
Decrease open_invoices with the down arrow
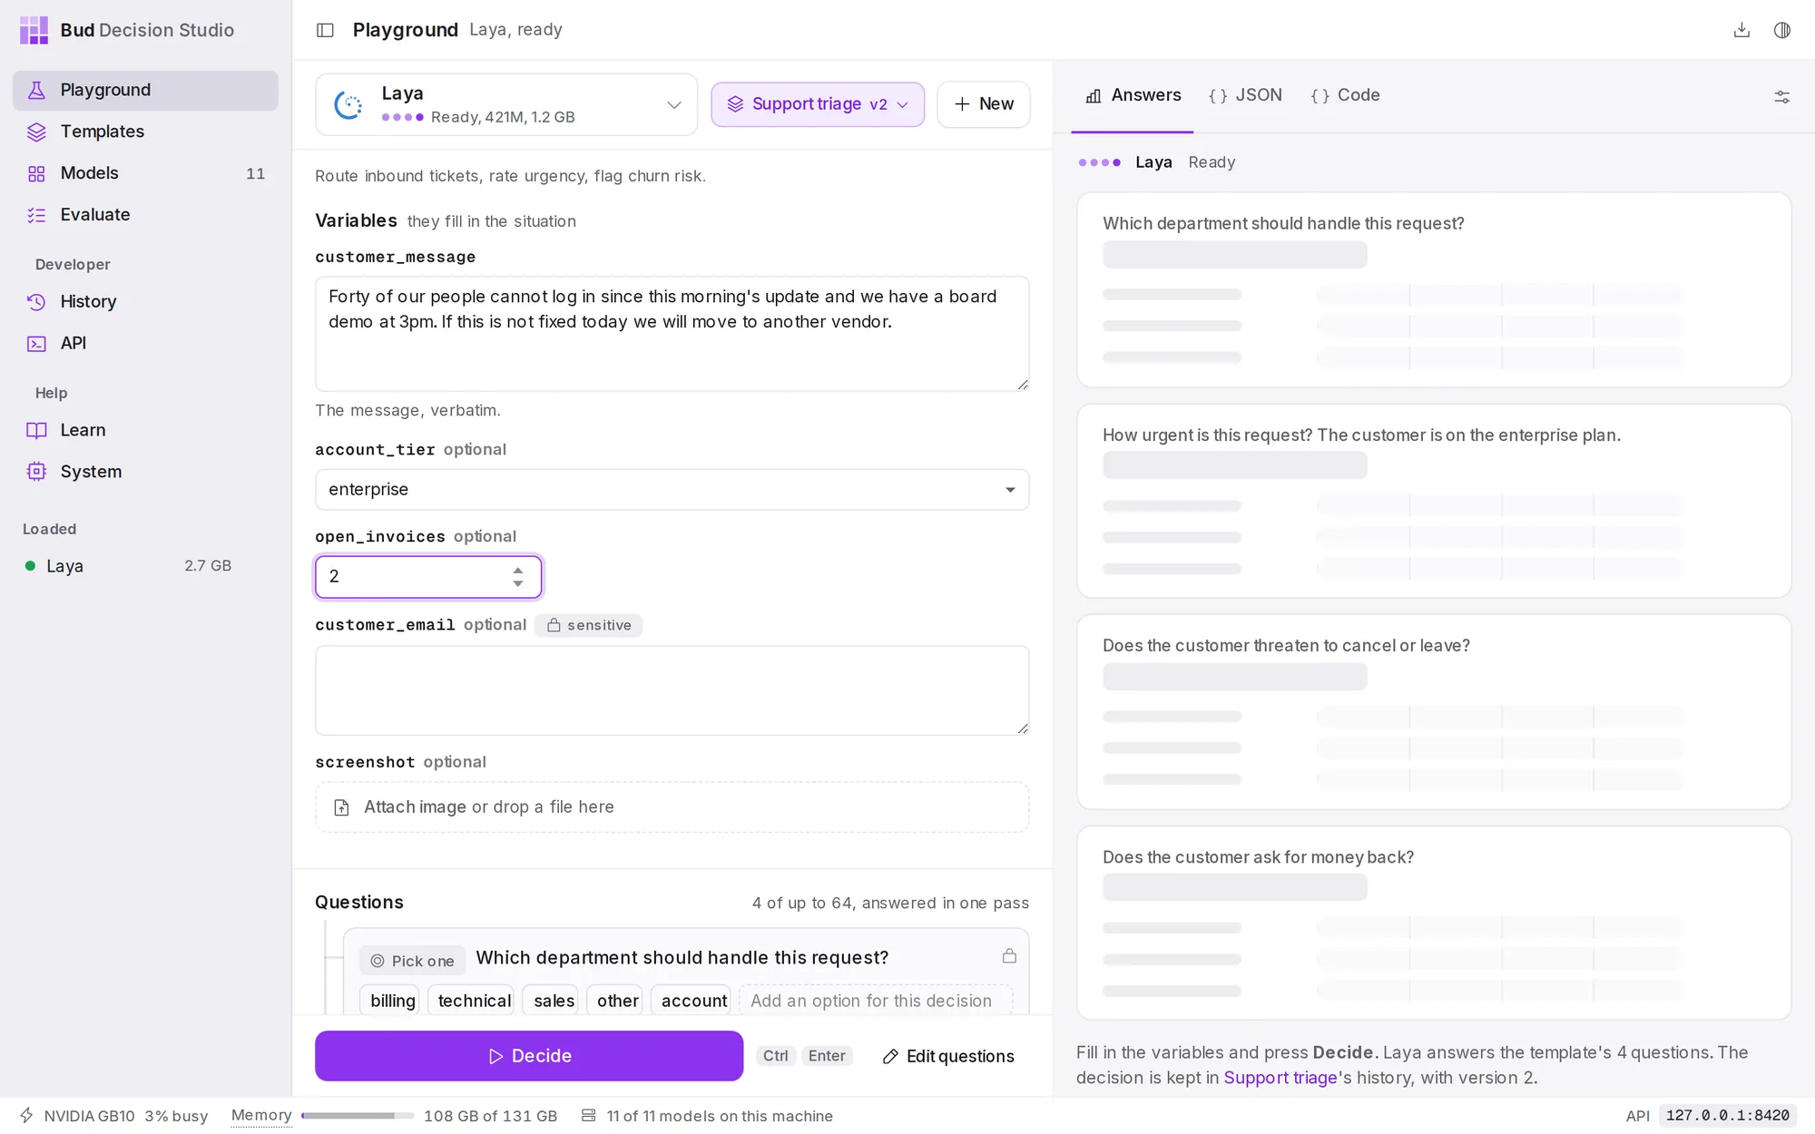(518, 584)
